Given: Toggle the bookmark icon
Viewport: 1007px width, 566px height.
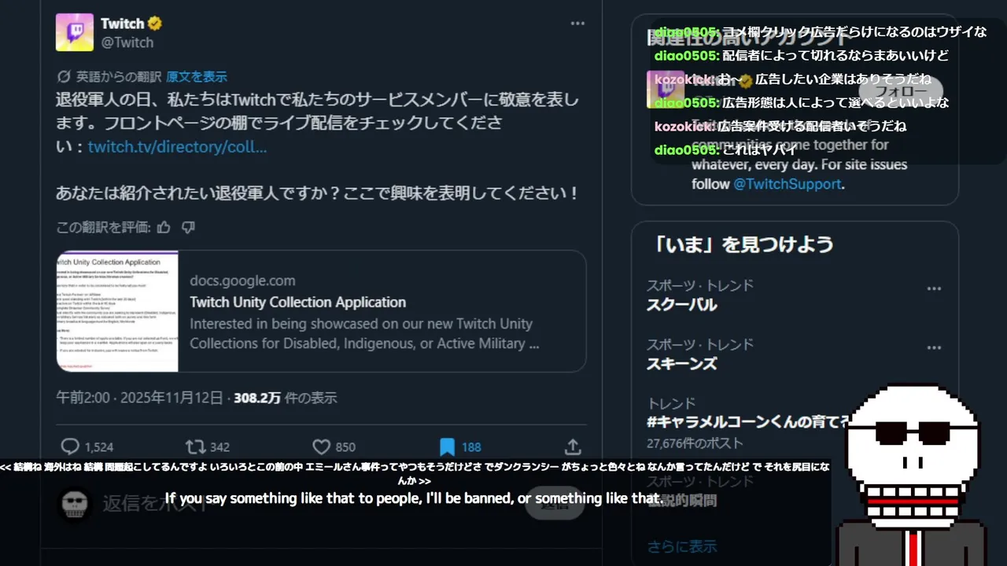Looking at the screenshot, I should [447, 447].
